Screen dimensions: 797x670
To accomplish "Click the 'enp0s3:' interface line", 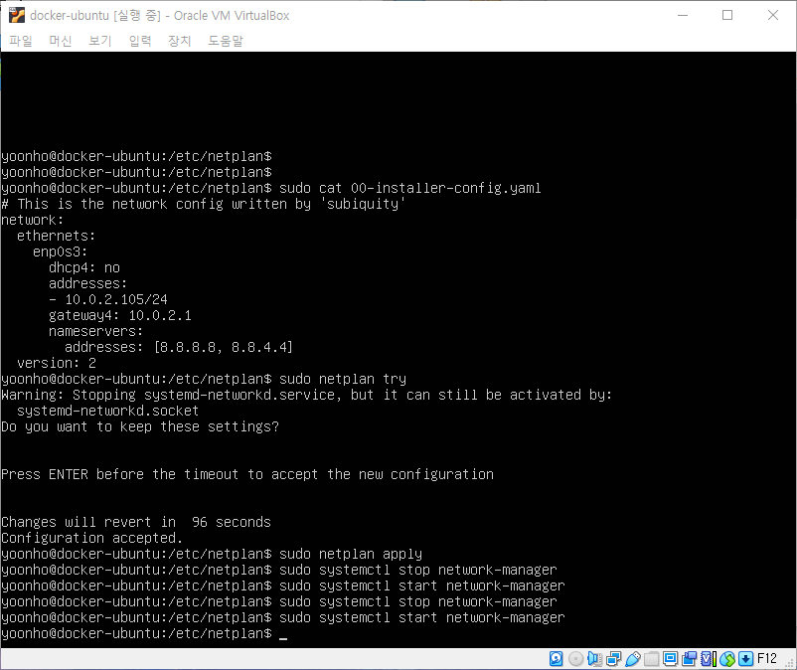I will [x=60, y=251].
